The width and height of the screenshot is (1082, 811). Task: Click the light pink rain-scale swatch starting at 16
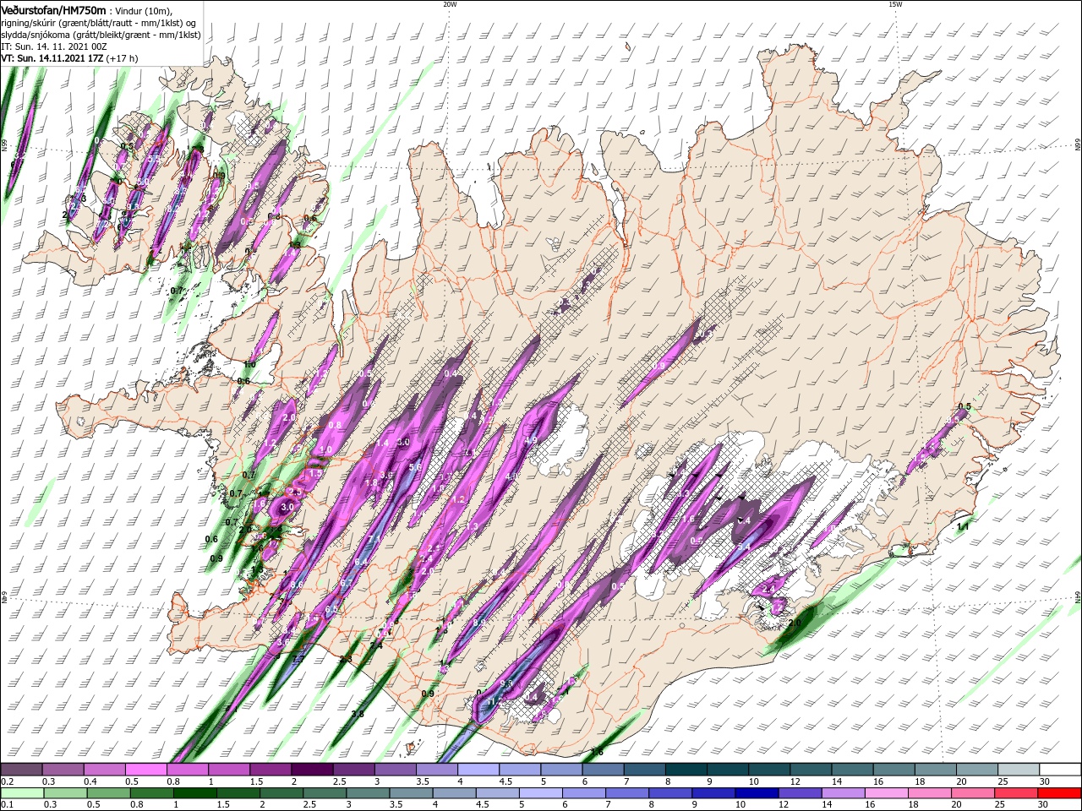(887, 793)
